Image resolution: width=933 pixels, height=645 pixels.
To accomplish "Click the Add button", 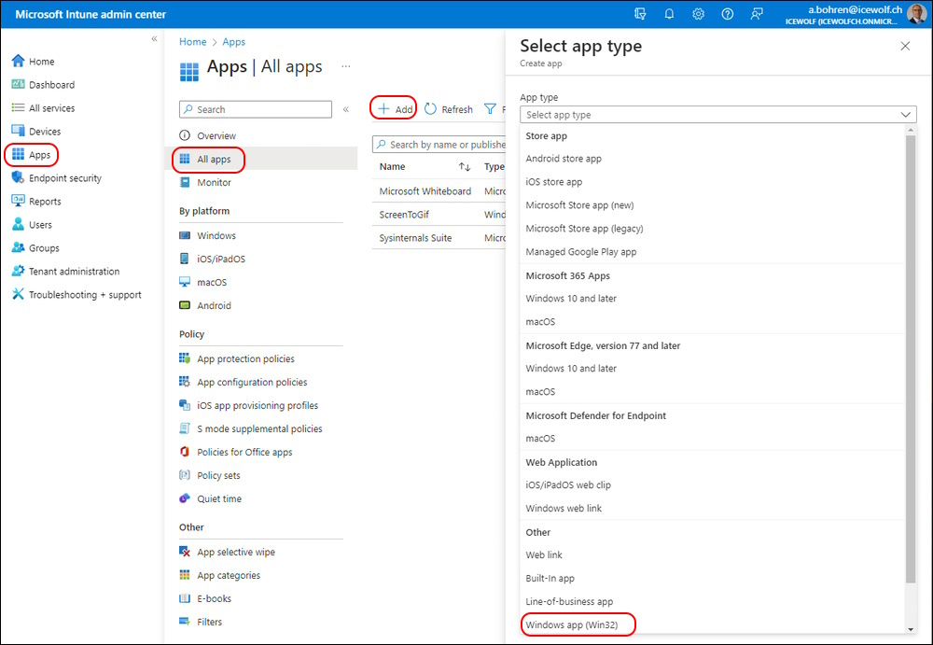I will click(395, 109).
